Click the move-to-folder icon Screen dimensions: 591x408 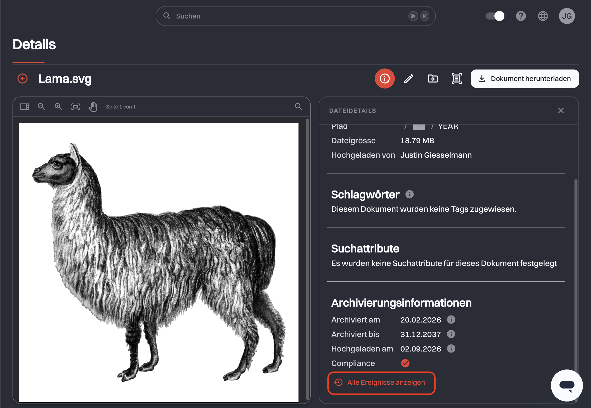[x=433, y=78]
